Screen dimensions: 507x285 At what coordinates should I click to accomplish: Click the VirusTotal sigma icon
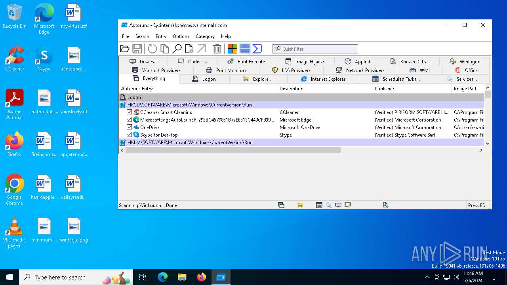tap(257, 49)
